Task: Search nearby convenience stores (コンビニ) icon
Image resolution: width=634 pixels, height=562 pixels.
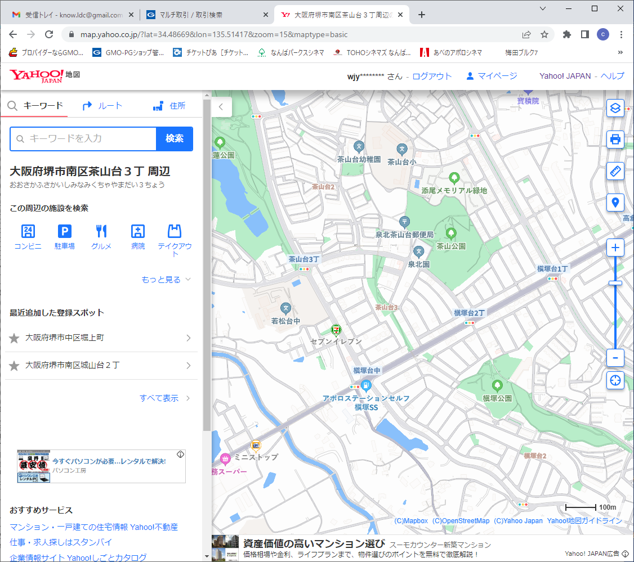Action: point(28,231)
